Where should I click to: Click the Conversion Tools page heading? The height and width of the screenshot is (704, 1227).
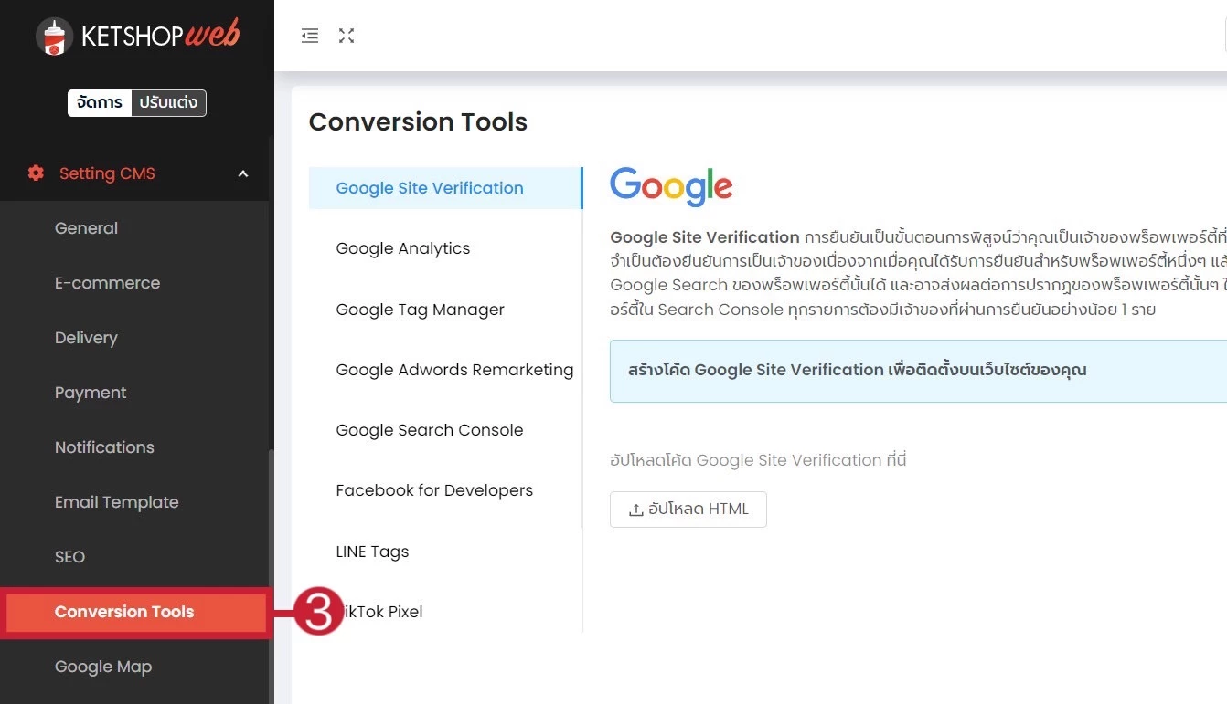[418, 122]
